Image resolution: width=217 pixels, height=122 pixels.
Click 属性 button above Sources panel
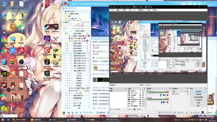tap(142, 85)
